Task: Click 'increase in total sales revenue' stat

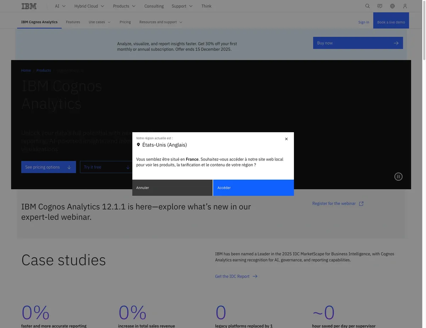Action: 147,326
